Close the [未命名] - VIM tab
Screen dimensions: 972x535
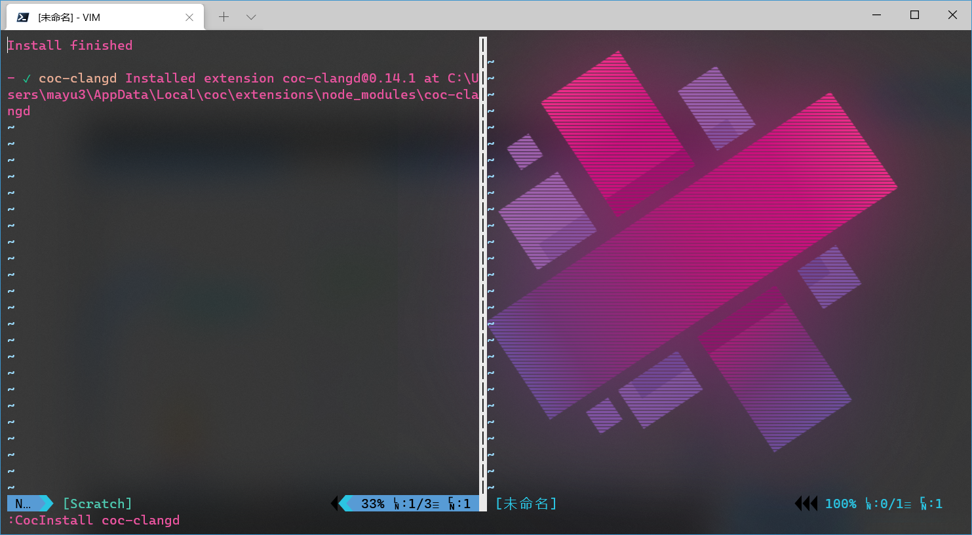pos(189,17)
